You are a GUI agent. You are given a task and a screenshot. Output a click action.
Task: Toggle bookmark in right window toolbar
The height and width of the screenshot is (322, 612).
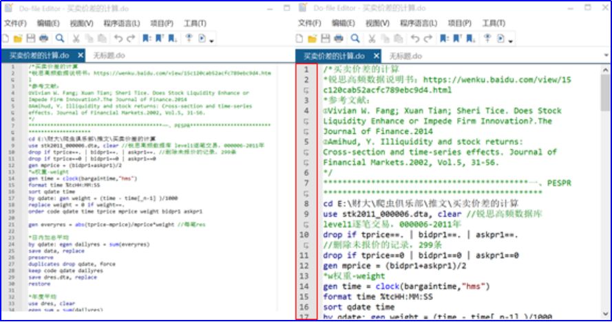click(444, 38)
